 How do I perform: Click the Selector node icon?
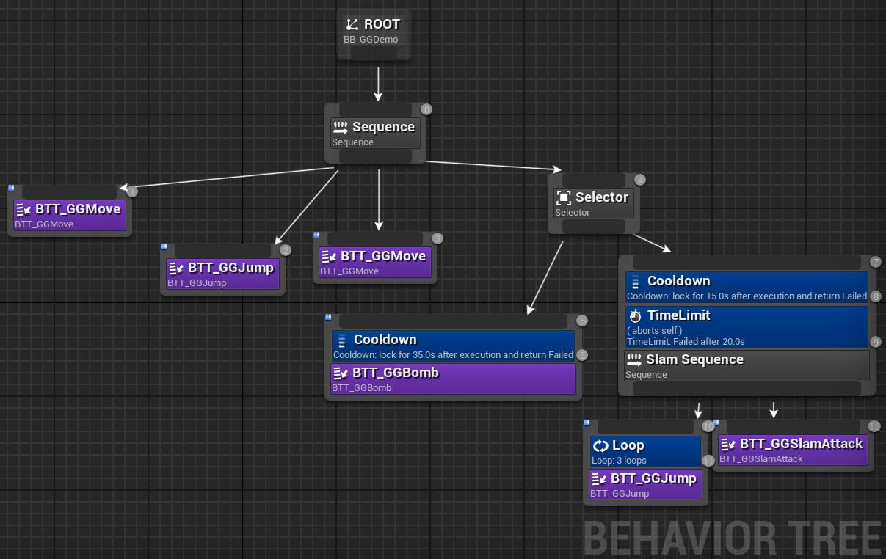564,197
